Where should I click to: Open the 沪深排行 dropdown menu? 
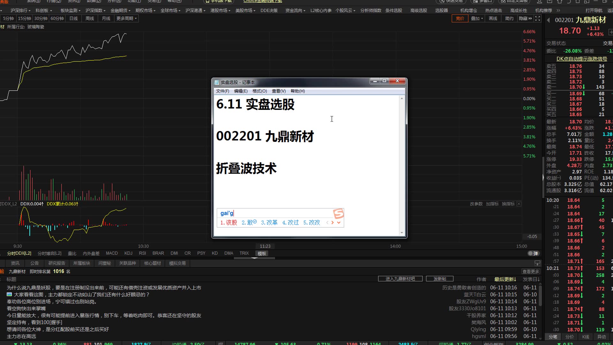(x=20, y=11)
